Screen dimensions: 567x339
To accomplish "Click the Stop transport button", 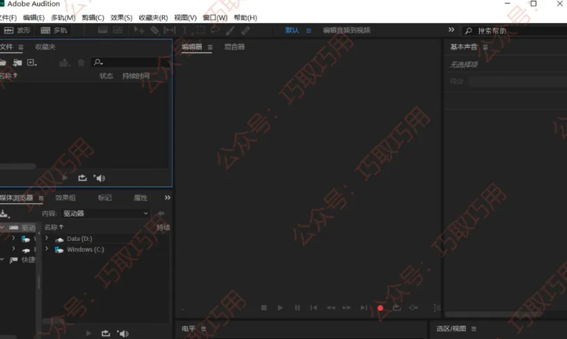I will tap(264, 308).
